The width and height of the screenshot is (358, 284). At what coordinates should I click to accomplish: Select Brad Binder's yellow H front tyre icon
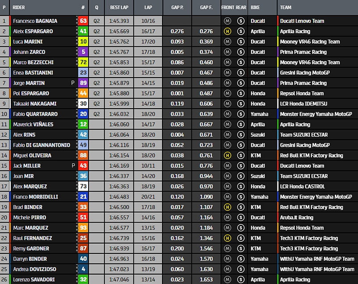[227, 207]
